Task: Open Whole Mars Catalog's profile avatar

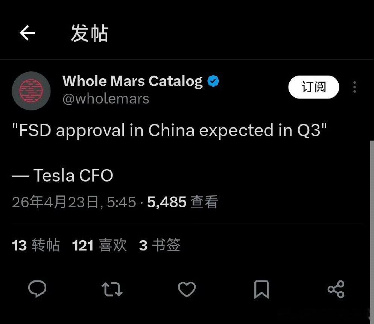Action: click(31, 91)
